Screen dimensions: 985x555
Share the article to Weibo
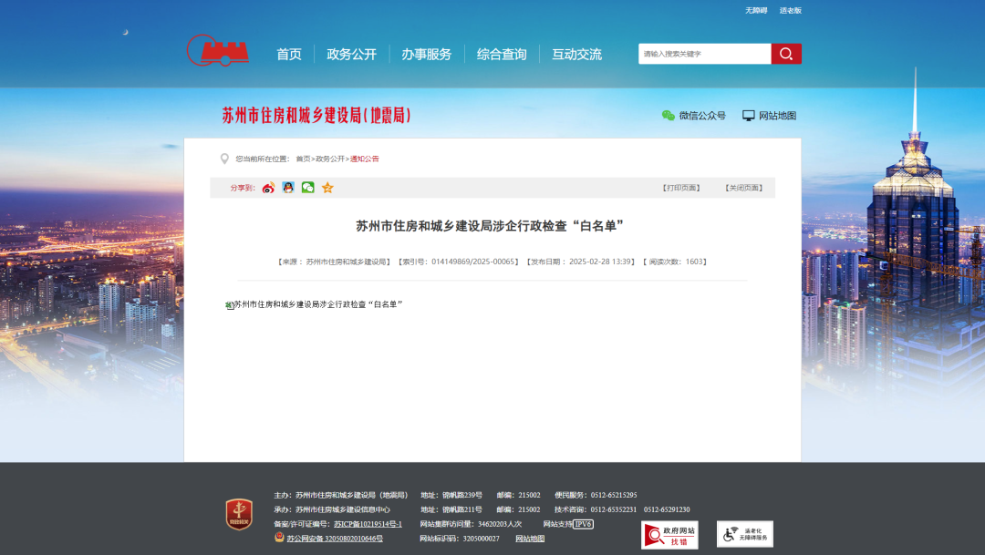click(x=268, y=188)
